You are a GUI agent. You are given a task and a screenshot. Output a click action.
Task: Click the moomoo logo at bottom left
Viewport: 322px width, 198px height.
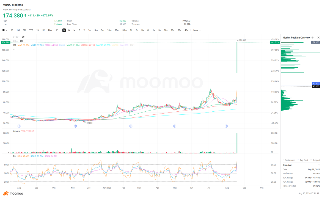click(13, 194)
